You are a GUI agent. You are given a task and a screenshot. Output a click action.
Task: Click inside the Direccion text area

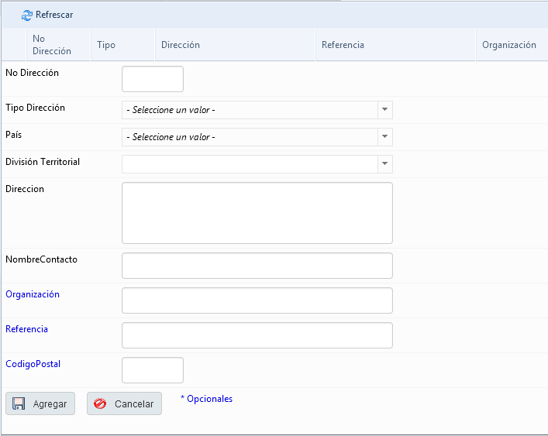257,213
